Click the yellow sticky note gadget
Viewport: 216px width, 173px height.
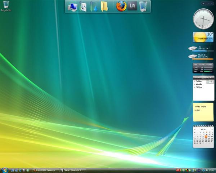click(203, 112)
